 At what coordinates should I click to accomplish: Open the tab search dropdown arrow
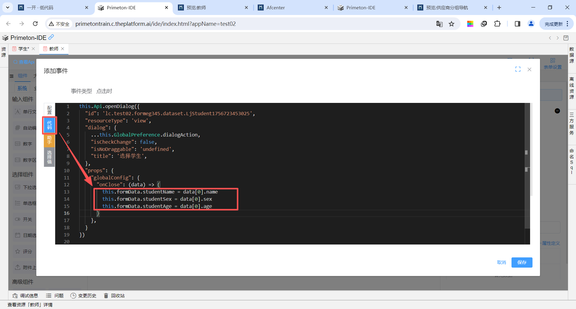pyautogui.click(x=7, y=7)
